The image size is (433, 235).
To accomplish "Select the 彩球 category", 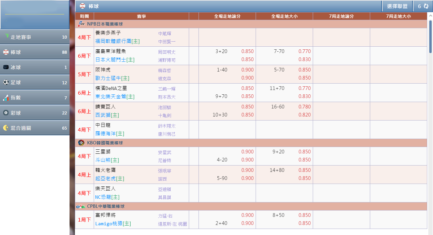I will tap(35, 113).
